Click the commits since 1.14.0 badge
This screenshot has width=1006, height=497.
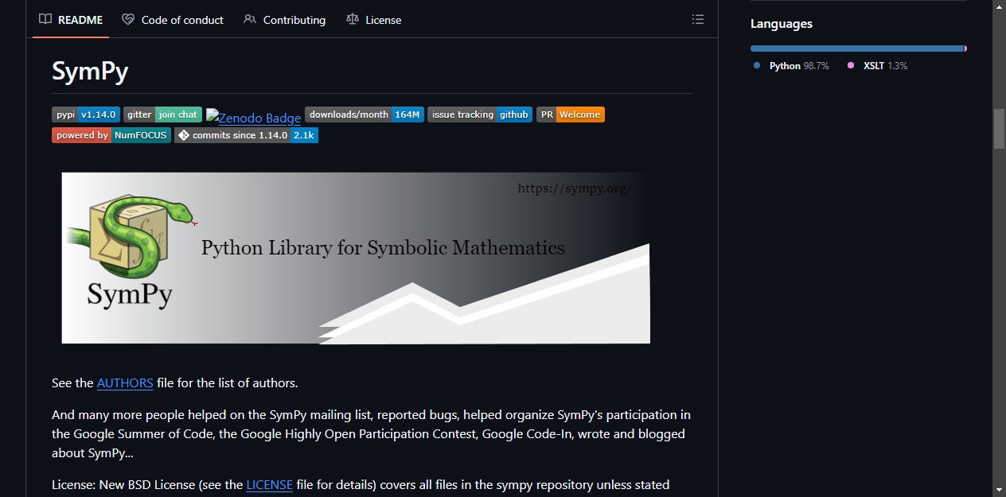(x=247, y=135)
